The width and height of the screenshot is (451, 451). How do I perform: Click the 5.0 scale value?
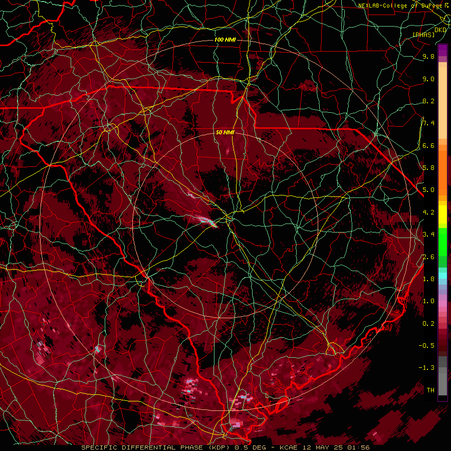(x=428, y=190)
